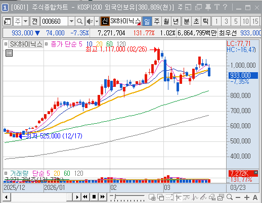Screen dimensions: 262x203
Task: Click the fast-forward double-arrow button
Action: click(103, 197)
